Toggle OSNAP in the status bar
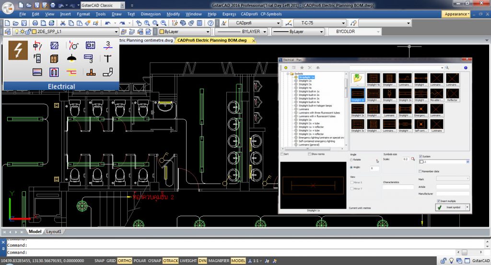This screenshot has height=265, width=491. pos(155,261)
